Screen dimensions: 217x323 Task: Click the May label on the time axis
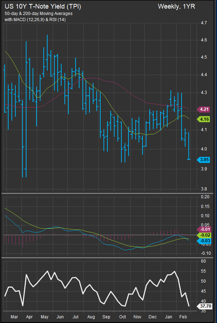45,317
